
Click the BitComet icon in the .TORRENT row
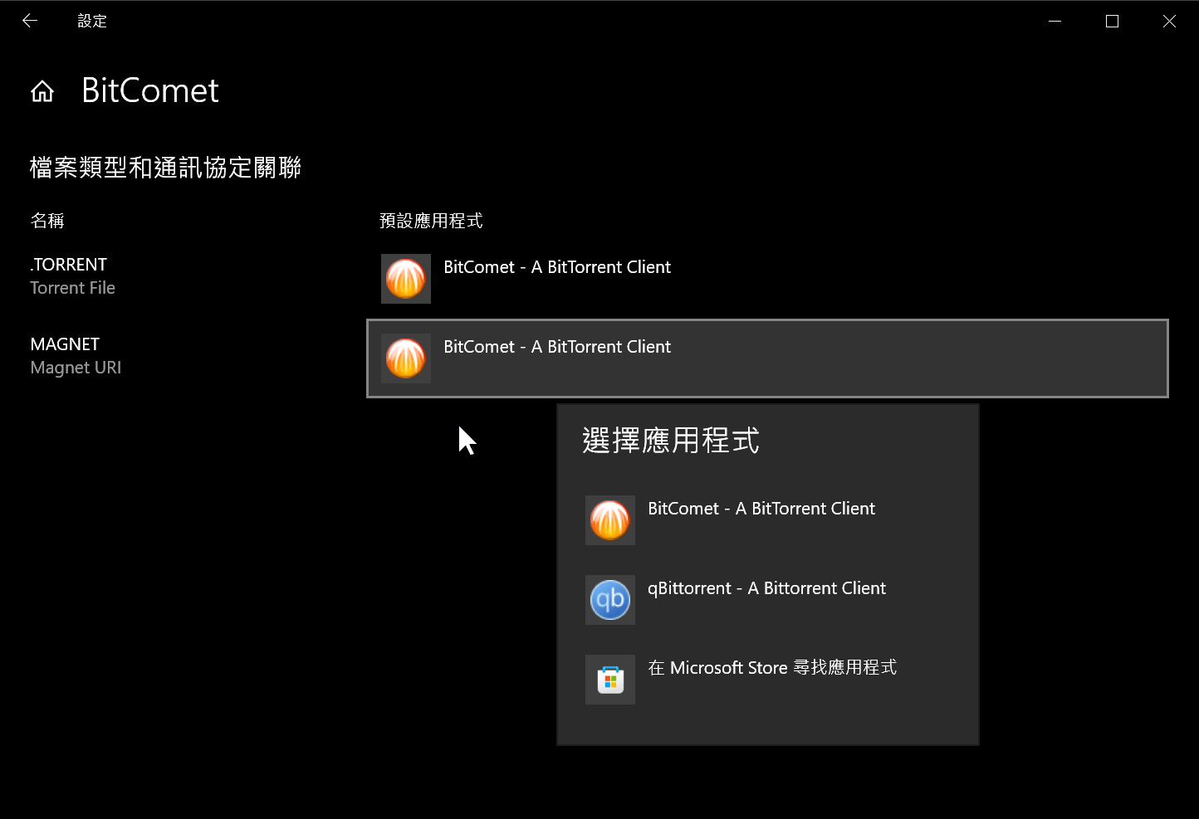tap(406, 279)
